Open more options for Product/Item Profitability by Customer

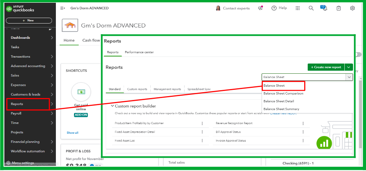pos(202,123)
